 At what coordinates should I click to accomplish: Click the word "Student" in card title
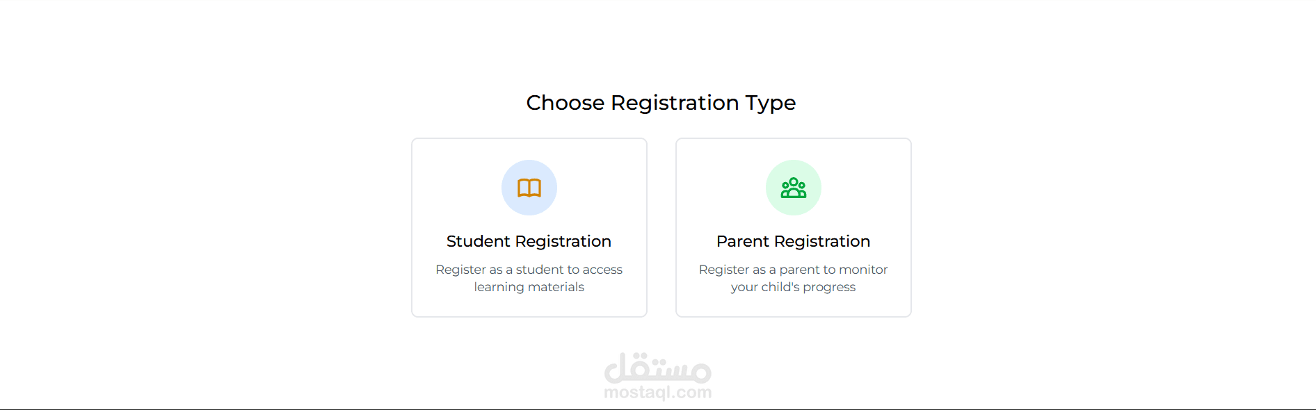(x=478, y=241)
